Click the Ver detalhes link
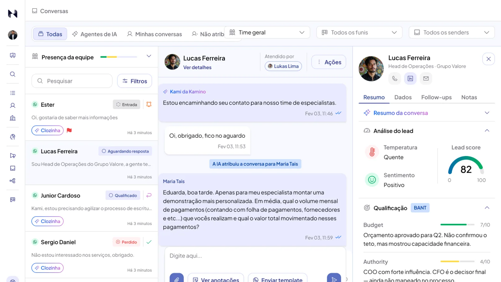 tap(197, 67)
